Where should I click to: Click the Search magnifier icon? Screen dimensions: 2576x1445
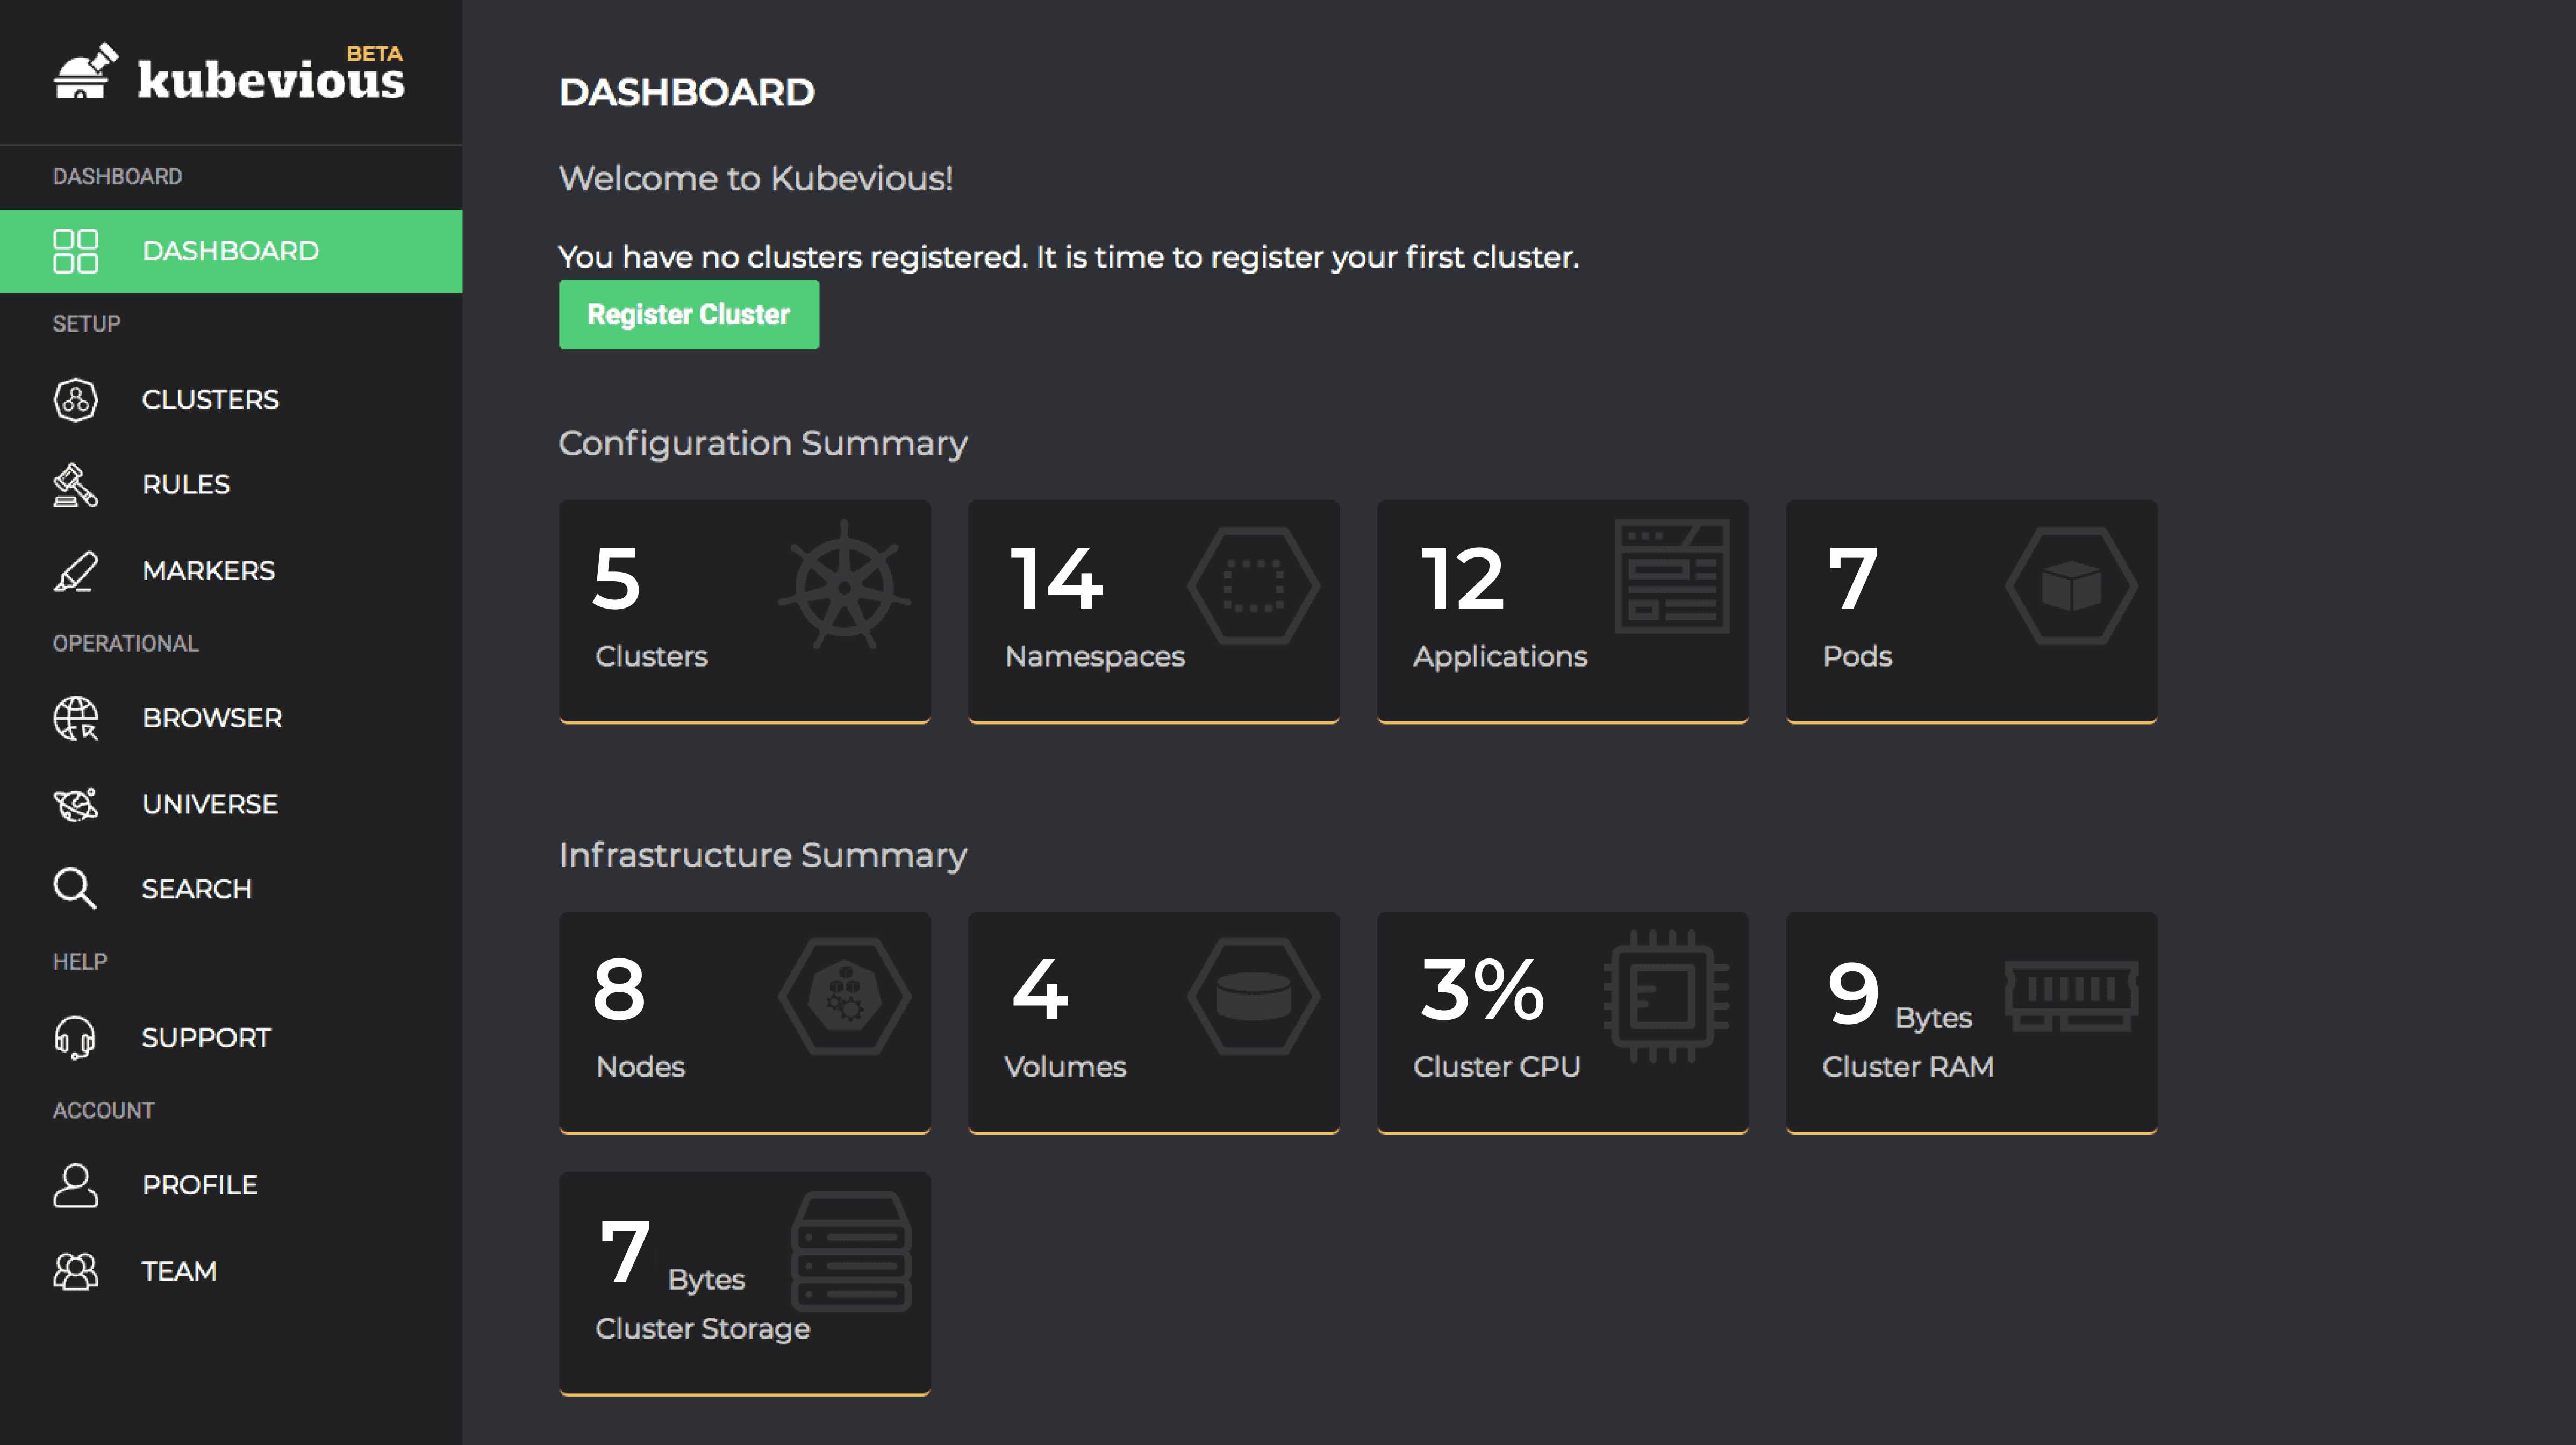(x=75, y=889)
